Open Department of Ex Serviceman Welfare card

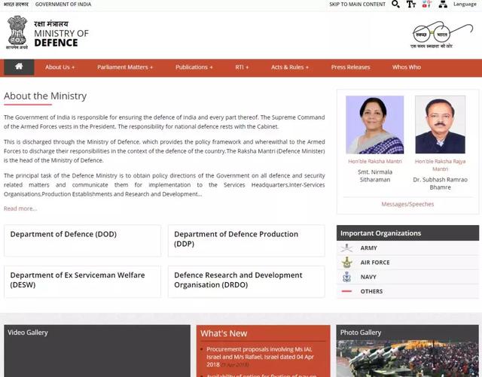point(82,281)
